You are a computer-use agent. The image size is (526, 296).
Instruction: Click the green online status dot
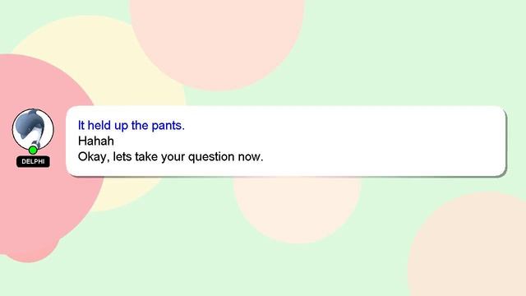pyautogui.click(x=33, y=150)
